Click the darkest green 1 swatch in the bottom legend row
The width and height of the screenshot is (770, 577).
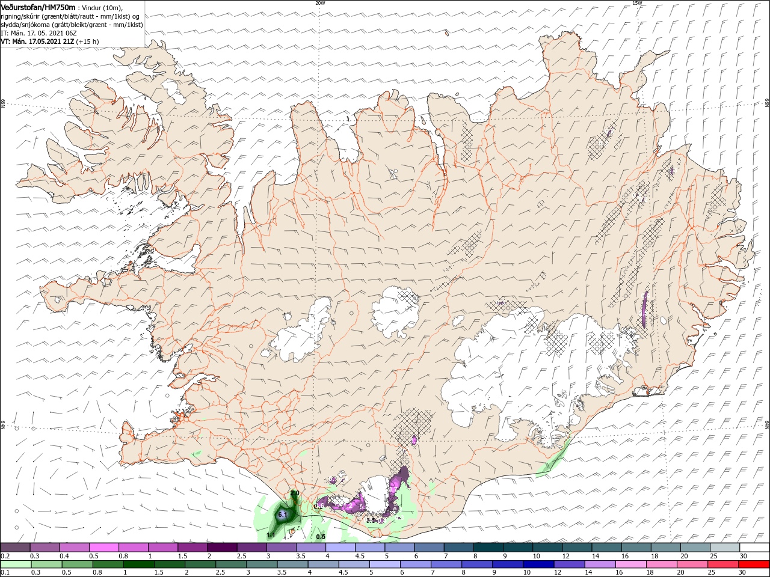(x=139, y=564)
